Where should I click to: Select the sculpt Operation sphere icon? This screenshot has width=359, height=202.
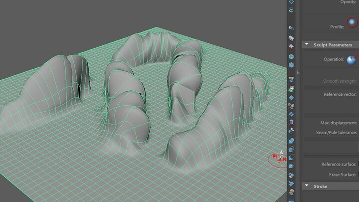click(352, 59)
